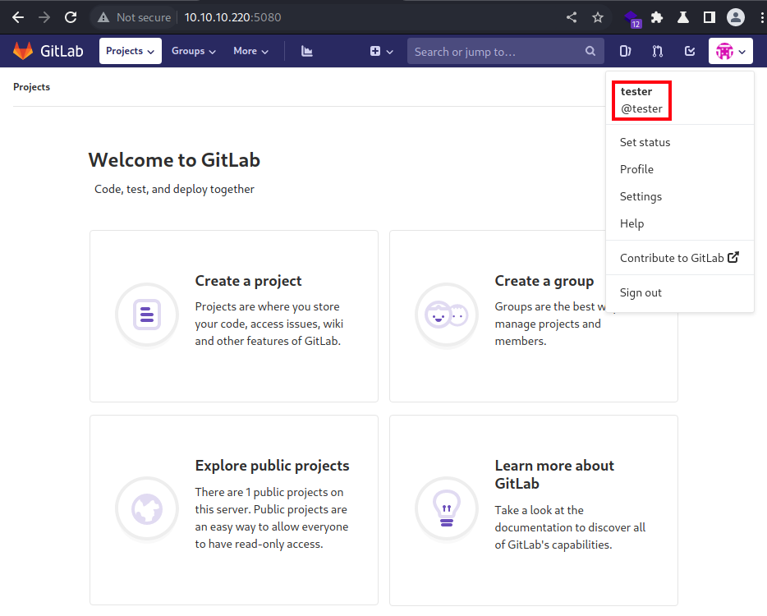
Task: Open the More dropdown menu
Action: pyautogui.click(x=250, y=51)
